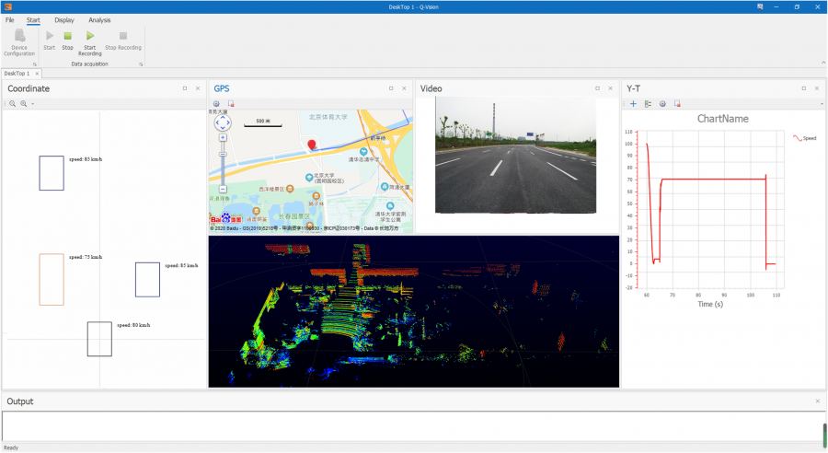Select the Start ribbon tab

(x=33, y=20)
